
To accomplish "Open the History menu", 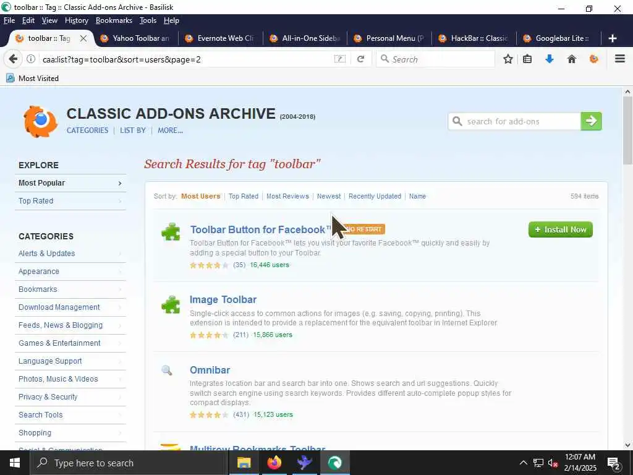I will (x=76, y=20).
